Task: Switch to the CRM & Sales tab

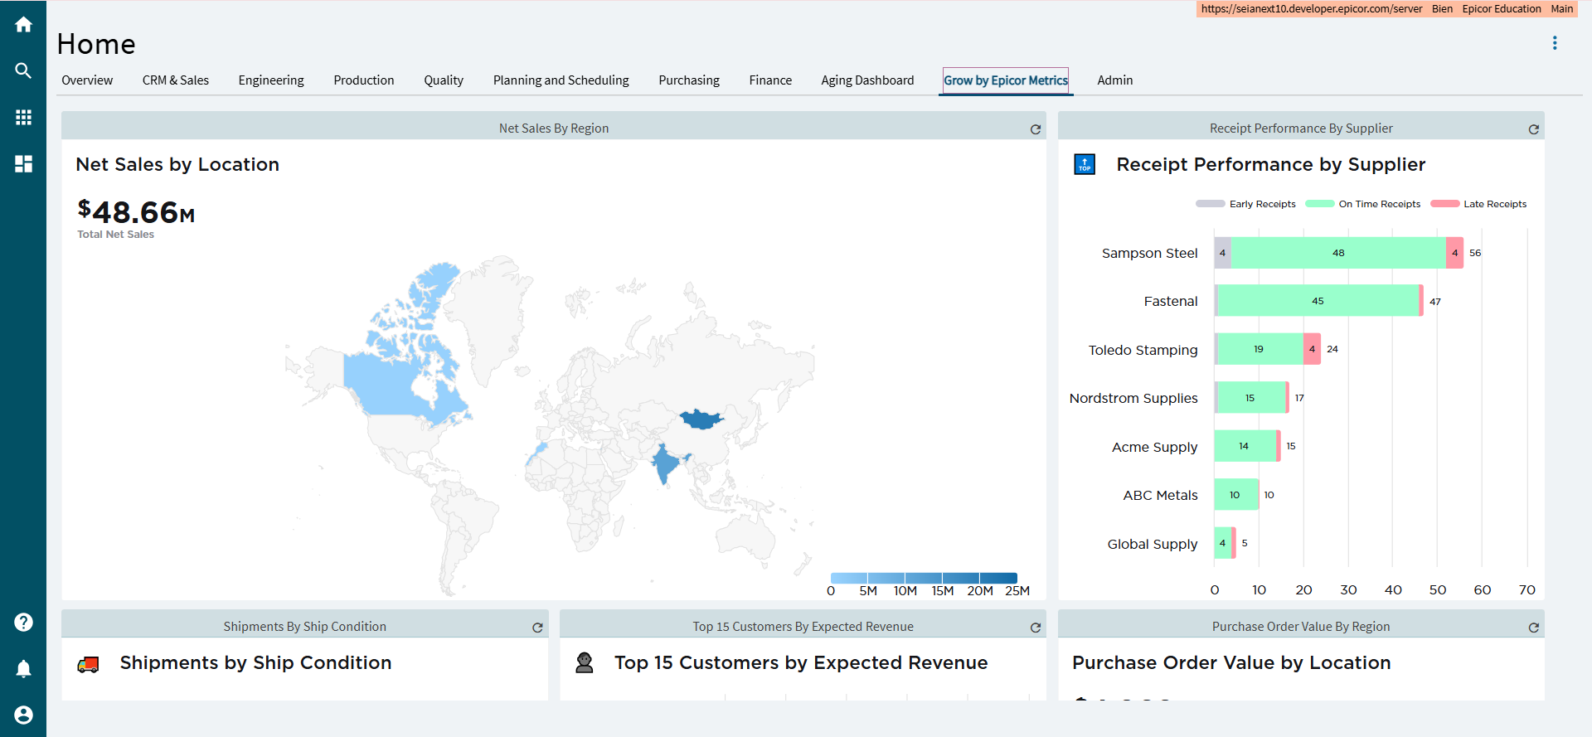Action: [x=175, y=80]
